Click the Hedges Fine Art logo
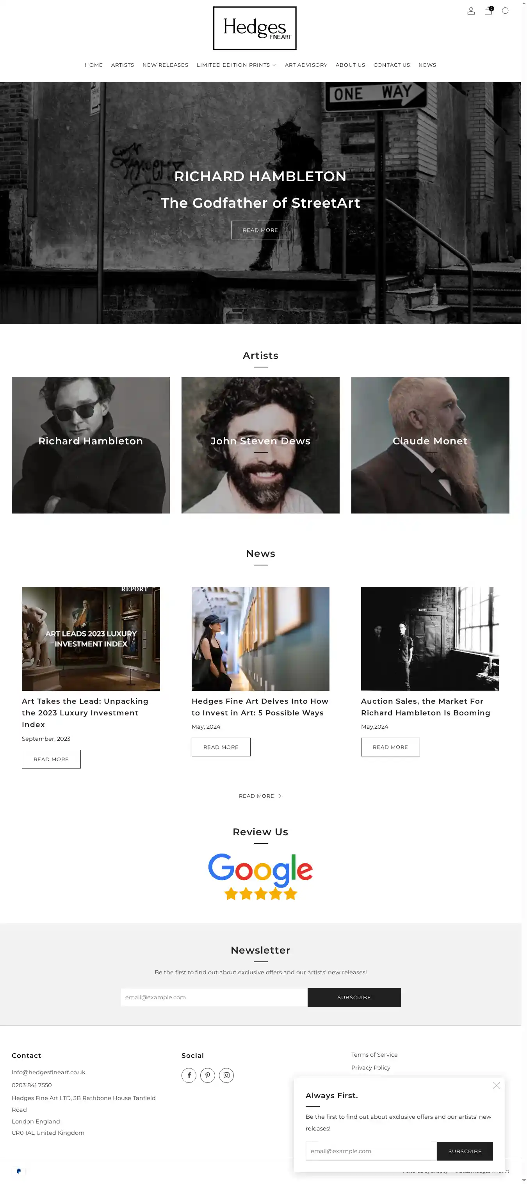Viewport: 527px width, 1184px height. click(255, 28)
